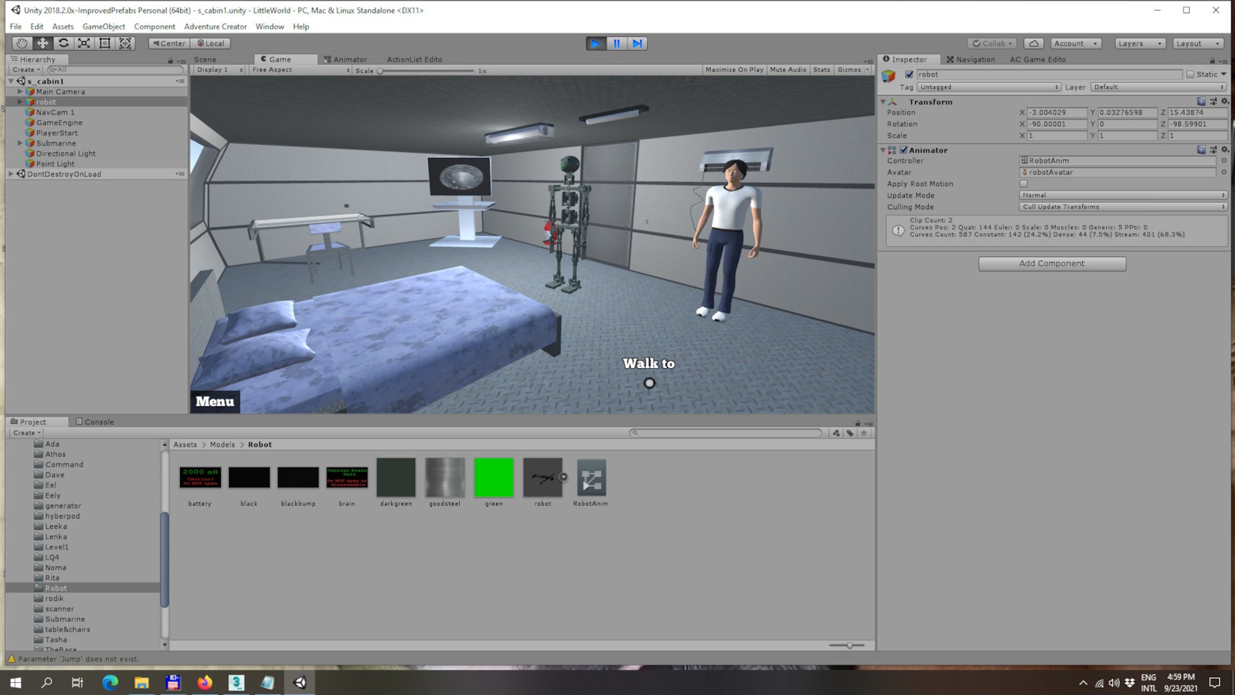Open cloud services panel
This screenshot has width=1235, height=695.
1034,43
